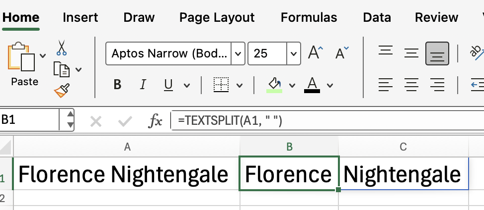Open the Formulas tab
This screenshot has height=210, width=484.
coord(309,17)
